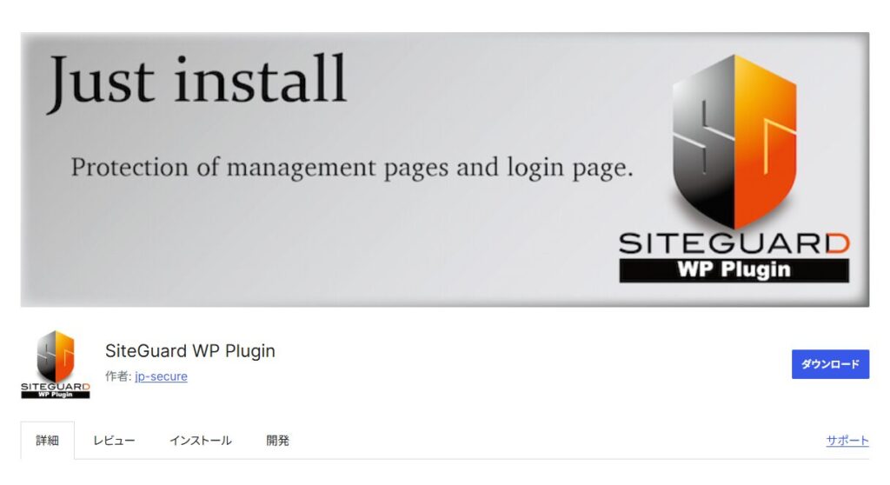Click the tiny WP Plugin strip under thumbnail
890x485 pixels.
point(55,395)
